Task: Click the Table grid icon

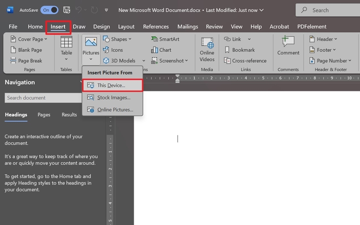Action: pos(66,42)
